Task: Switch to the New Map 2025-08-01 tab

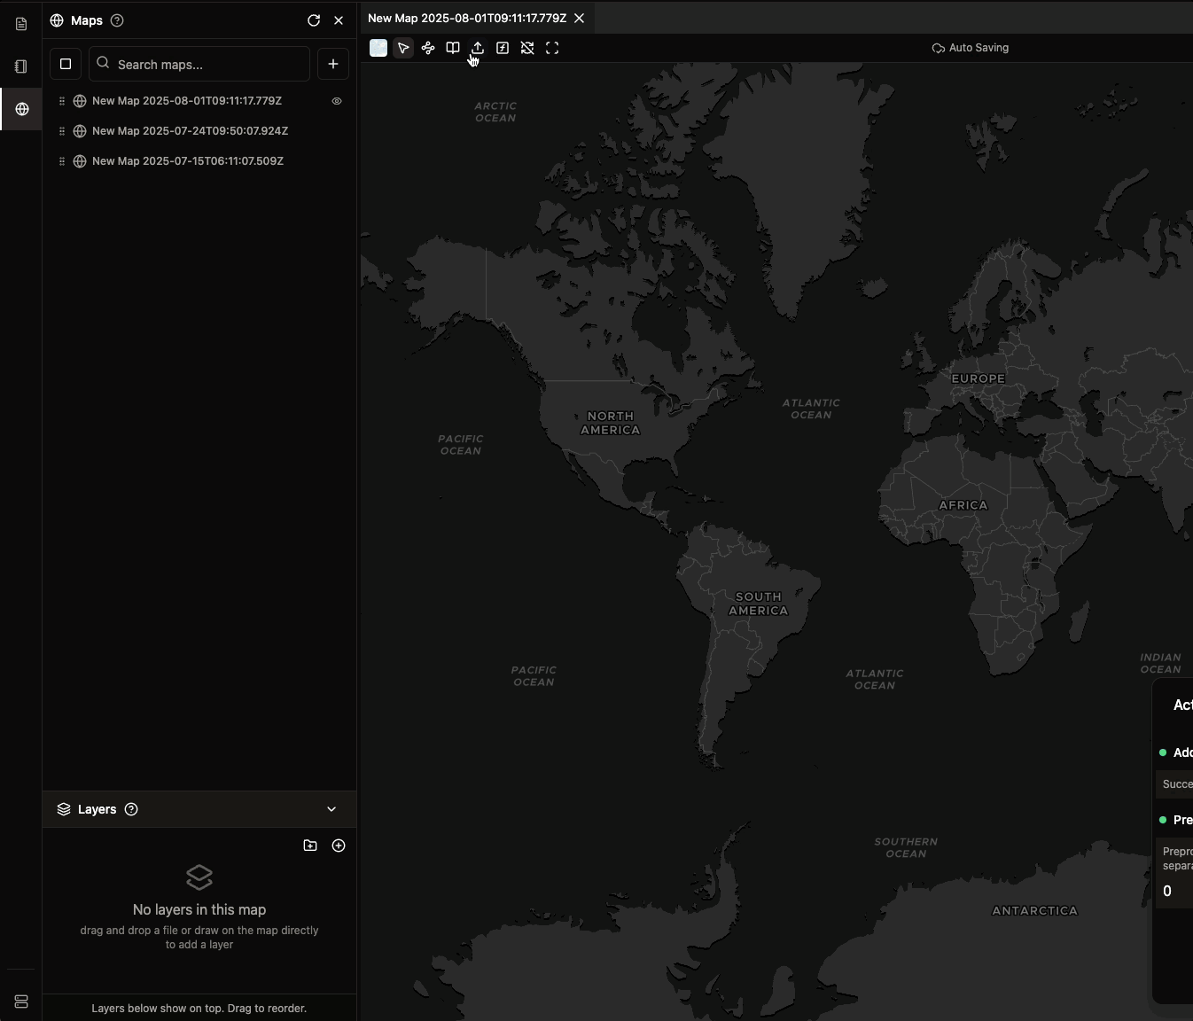Action: tap(466, 18)
